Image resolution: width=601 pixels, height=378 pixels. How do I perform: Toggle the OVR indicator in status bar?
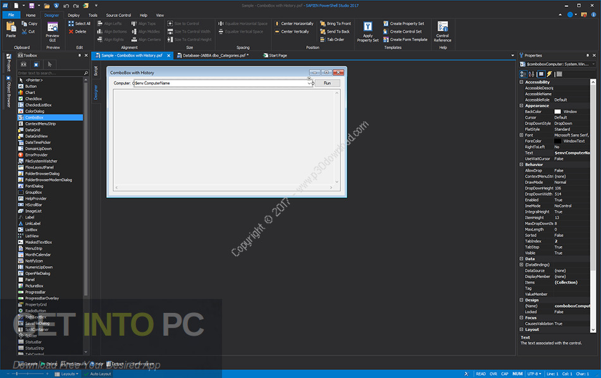[x=493, y=374]
